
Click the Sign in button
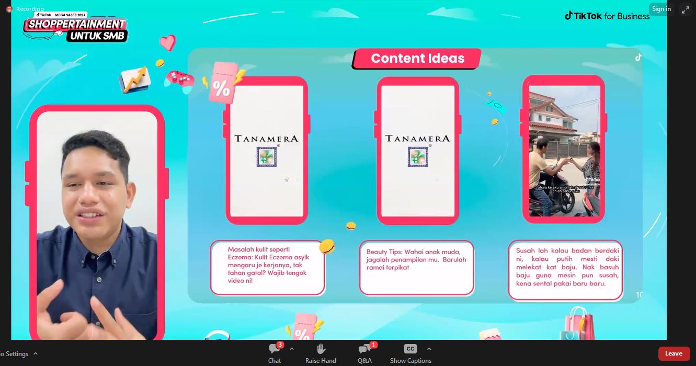tap(661, 9)
